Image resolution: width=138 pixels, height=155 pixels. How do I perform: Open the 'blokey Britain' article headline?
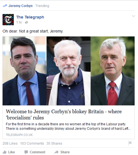64,115
